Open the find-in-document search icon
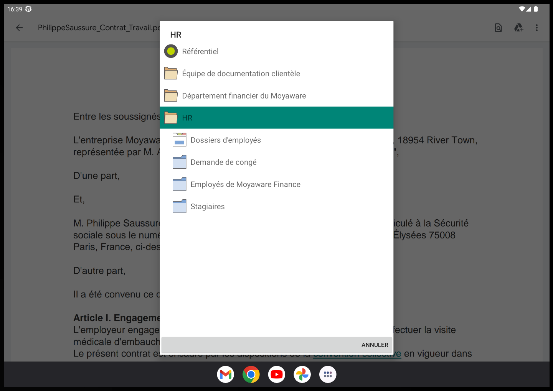The image size is (553, 391). (498, 28)
